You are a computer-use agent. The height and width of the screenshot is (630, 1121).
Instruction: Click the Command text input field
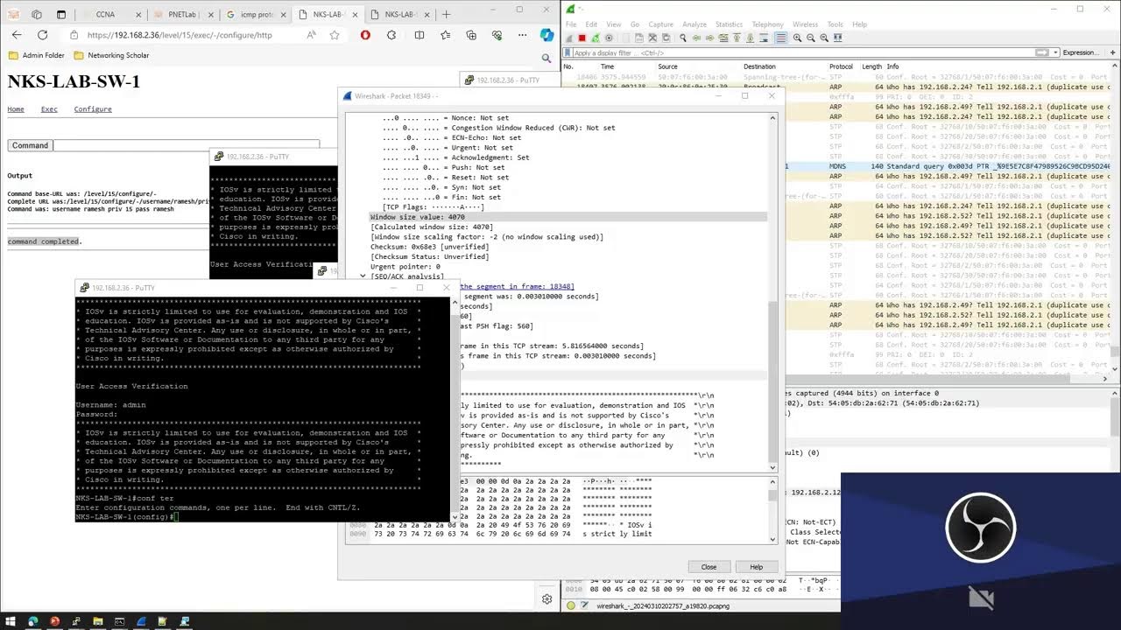(186, 145)
